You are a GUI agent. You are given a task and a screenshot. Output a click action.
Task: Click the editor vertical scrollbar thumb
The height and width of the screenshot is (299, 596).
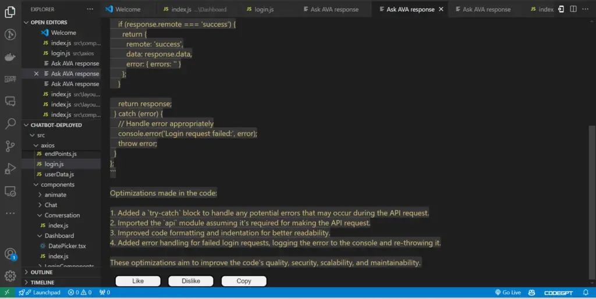(592, 202)
